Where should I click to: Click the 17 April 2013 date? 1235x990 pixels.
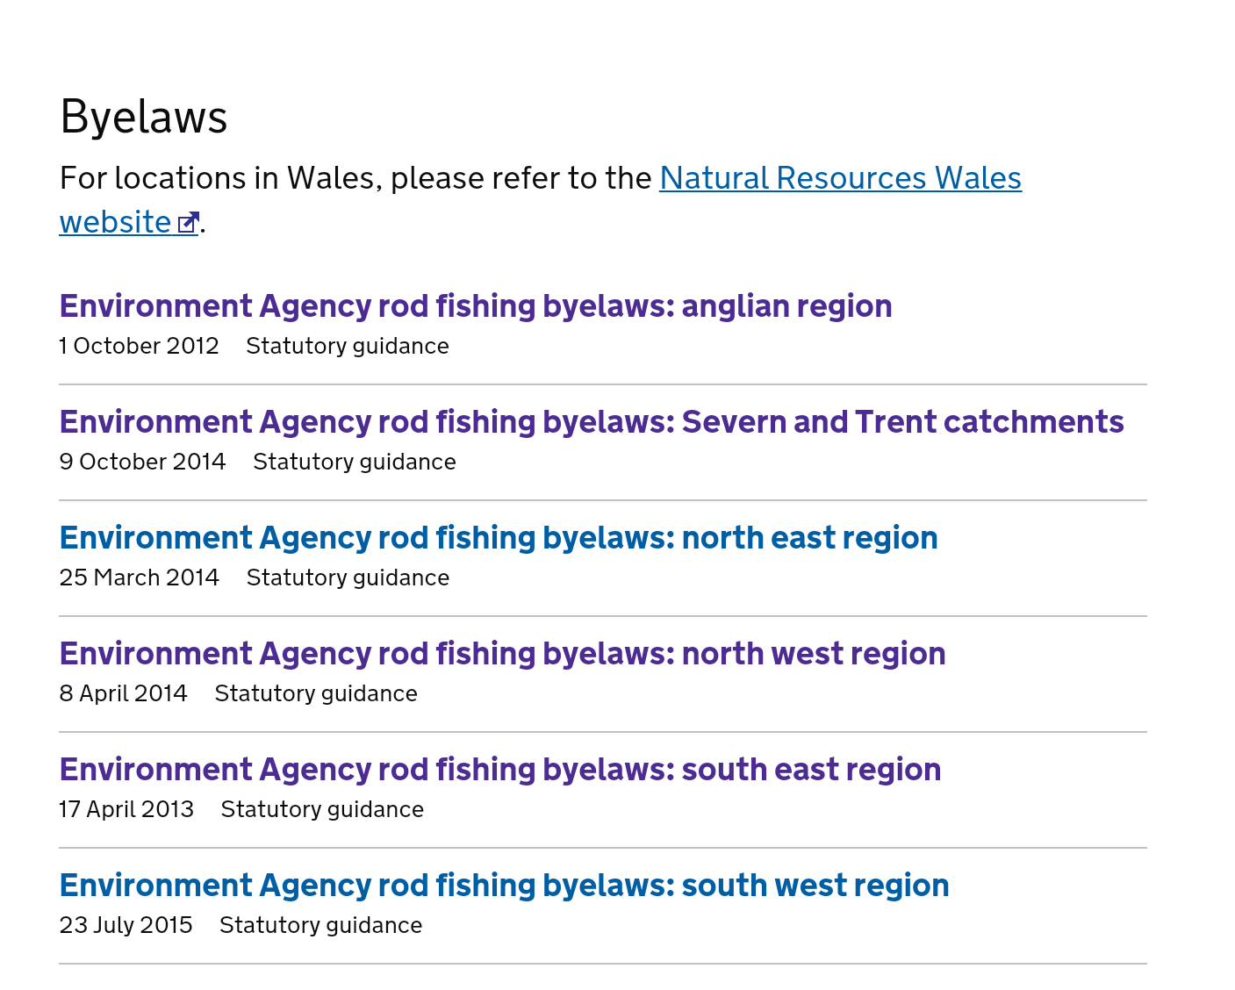click(126, 810)
